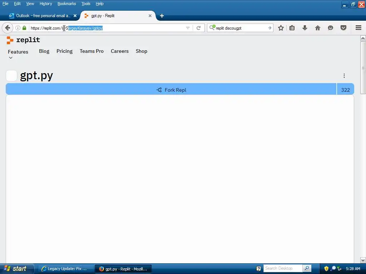This screenshot has height=274, width=366.
Task: Submit search with the go arrow
Action: [269, 28]
